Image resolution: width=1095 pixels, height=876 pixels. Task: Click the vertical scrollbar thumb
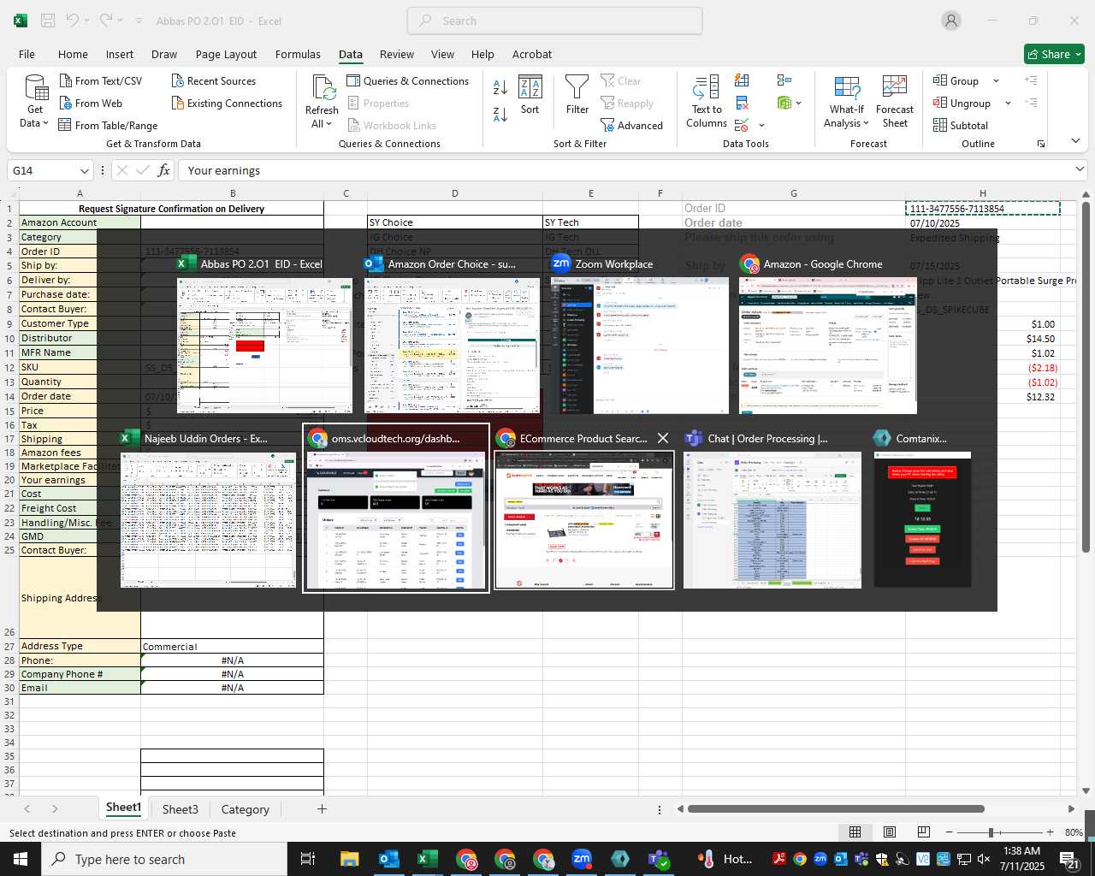(1086, 376)
